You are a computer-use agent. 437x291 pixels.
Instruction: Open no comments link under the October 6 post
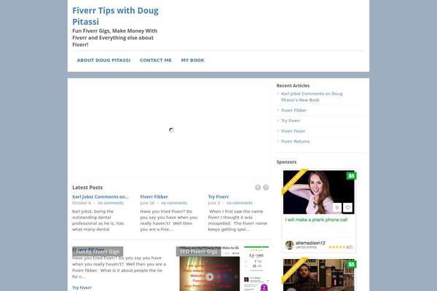pos(111,203)
